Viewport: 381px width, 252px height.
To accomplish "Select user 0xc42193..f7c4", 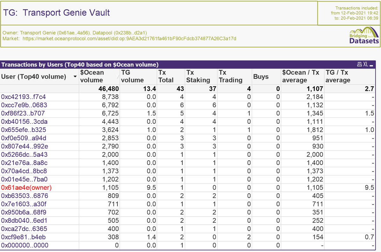I will point(23,96).
